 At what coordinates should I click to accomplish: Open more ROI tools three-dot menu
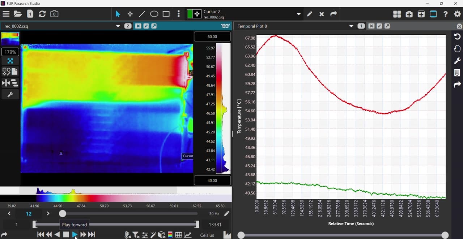[x=179, y=14]
